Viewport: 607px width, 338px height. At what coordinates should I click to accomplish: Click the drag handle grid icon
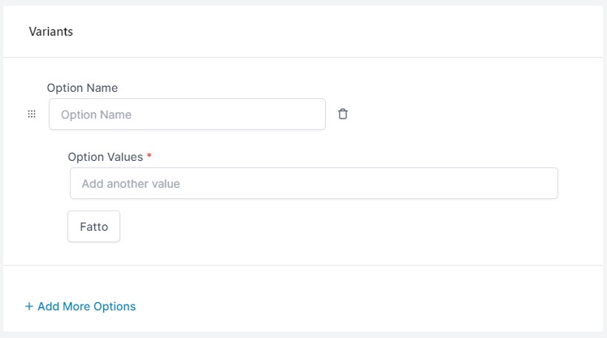tap(32, 114)
